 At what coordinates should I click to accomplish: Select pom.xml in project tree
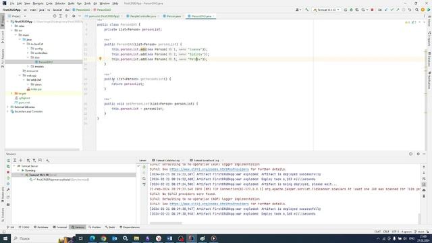coord(22,103)
